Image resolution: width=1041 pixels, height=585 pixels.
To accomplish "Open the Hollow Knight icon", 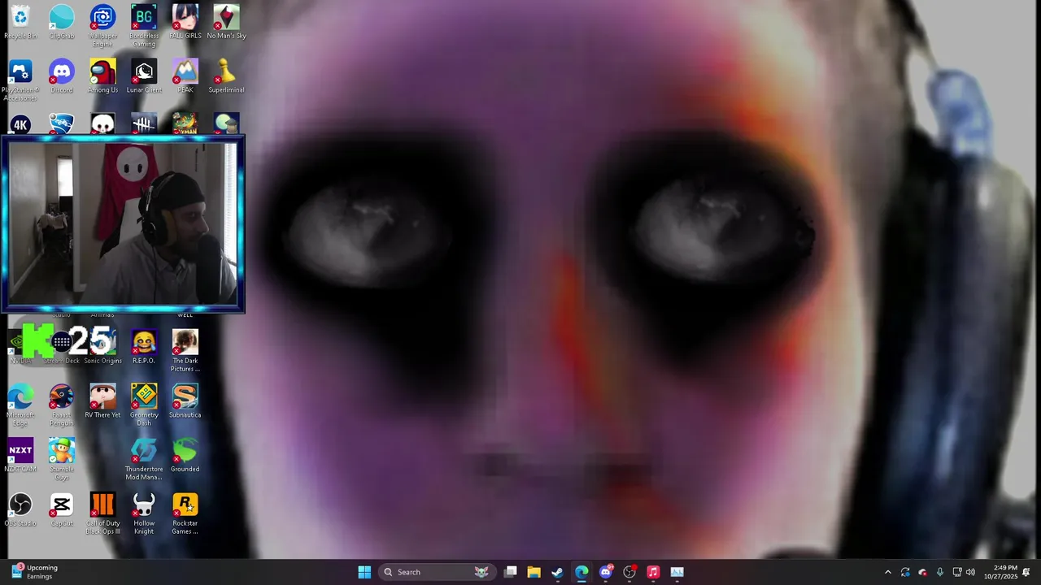I will point(144,513).
